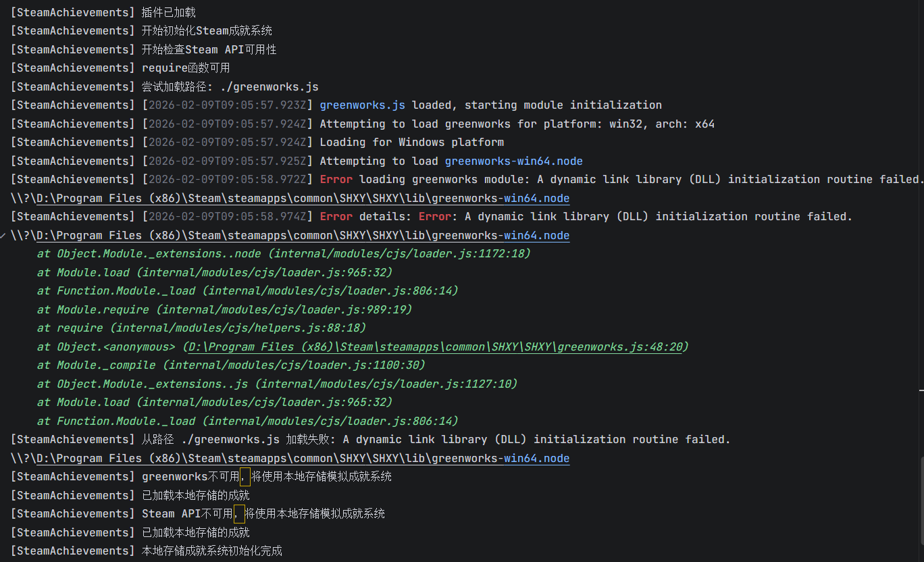Click the 'at Module.require' stack line
The width and height of the screenshot is (924, 562).
coord(224,309)
